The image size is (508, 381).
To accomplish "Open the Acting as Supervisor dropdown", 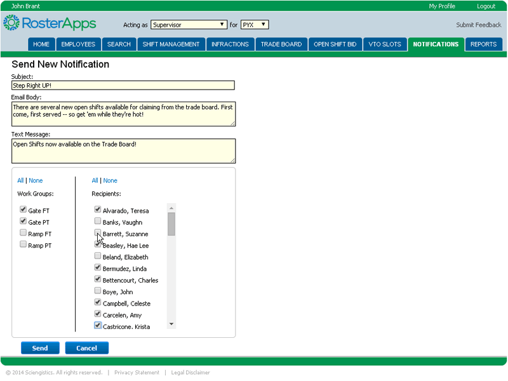I will coord(189,25).
